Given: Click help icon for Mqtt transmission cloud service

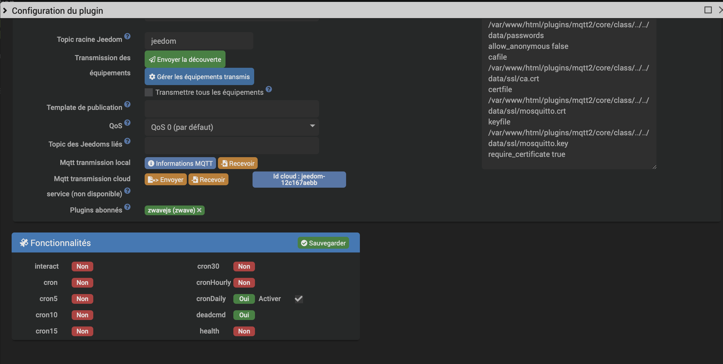Looking at the screenshot, I should tap(127, 191).
